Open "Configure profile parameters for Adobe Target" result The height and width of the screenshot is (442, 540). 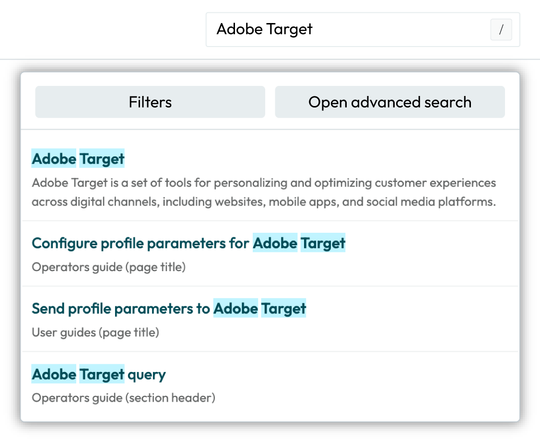click(x=188, y=243)
